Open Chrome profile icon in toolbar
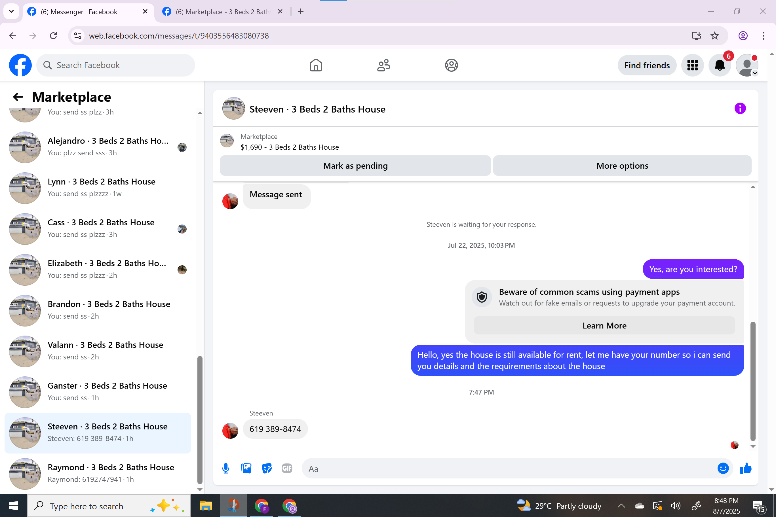Viewport: 776px width, 517px height. tap(743, 36)
